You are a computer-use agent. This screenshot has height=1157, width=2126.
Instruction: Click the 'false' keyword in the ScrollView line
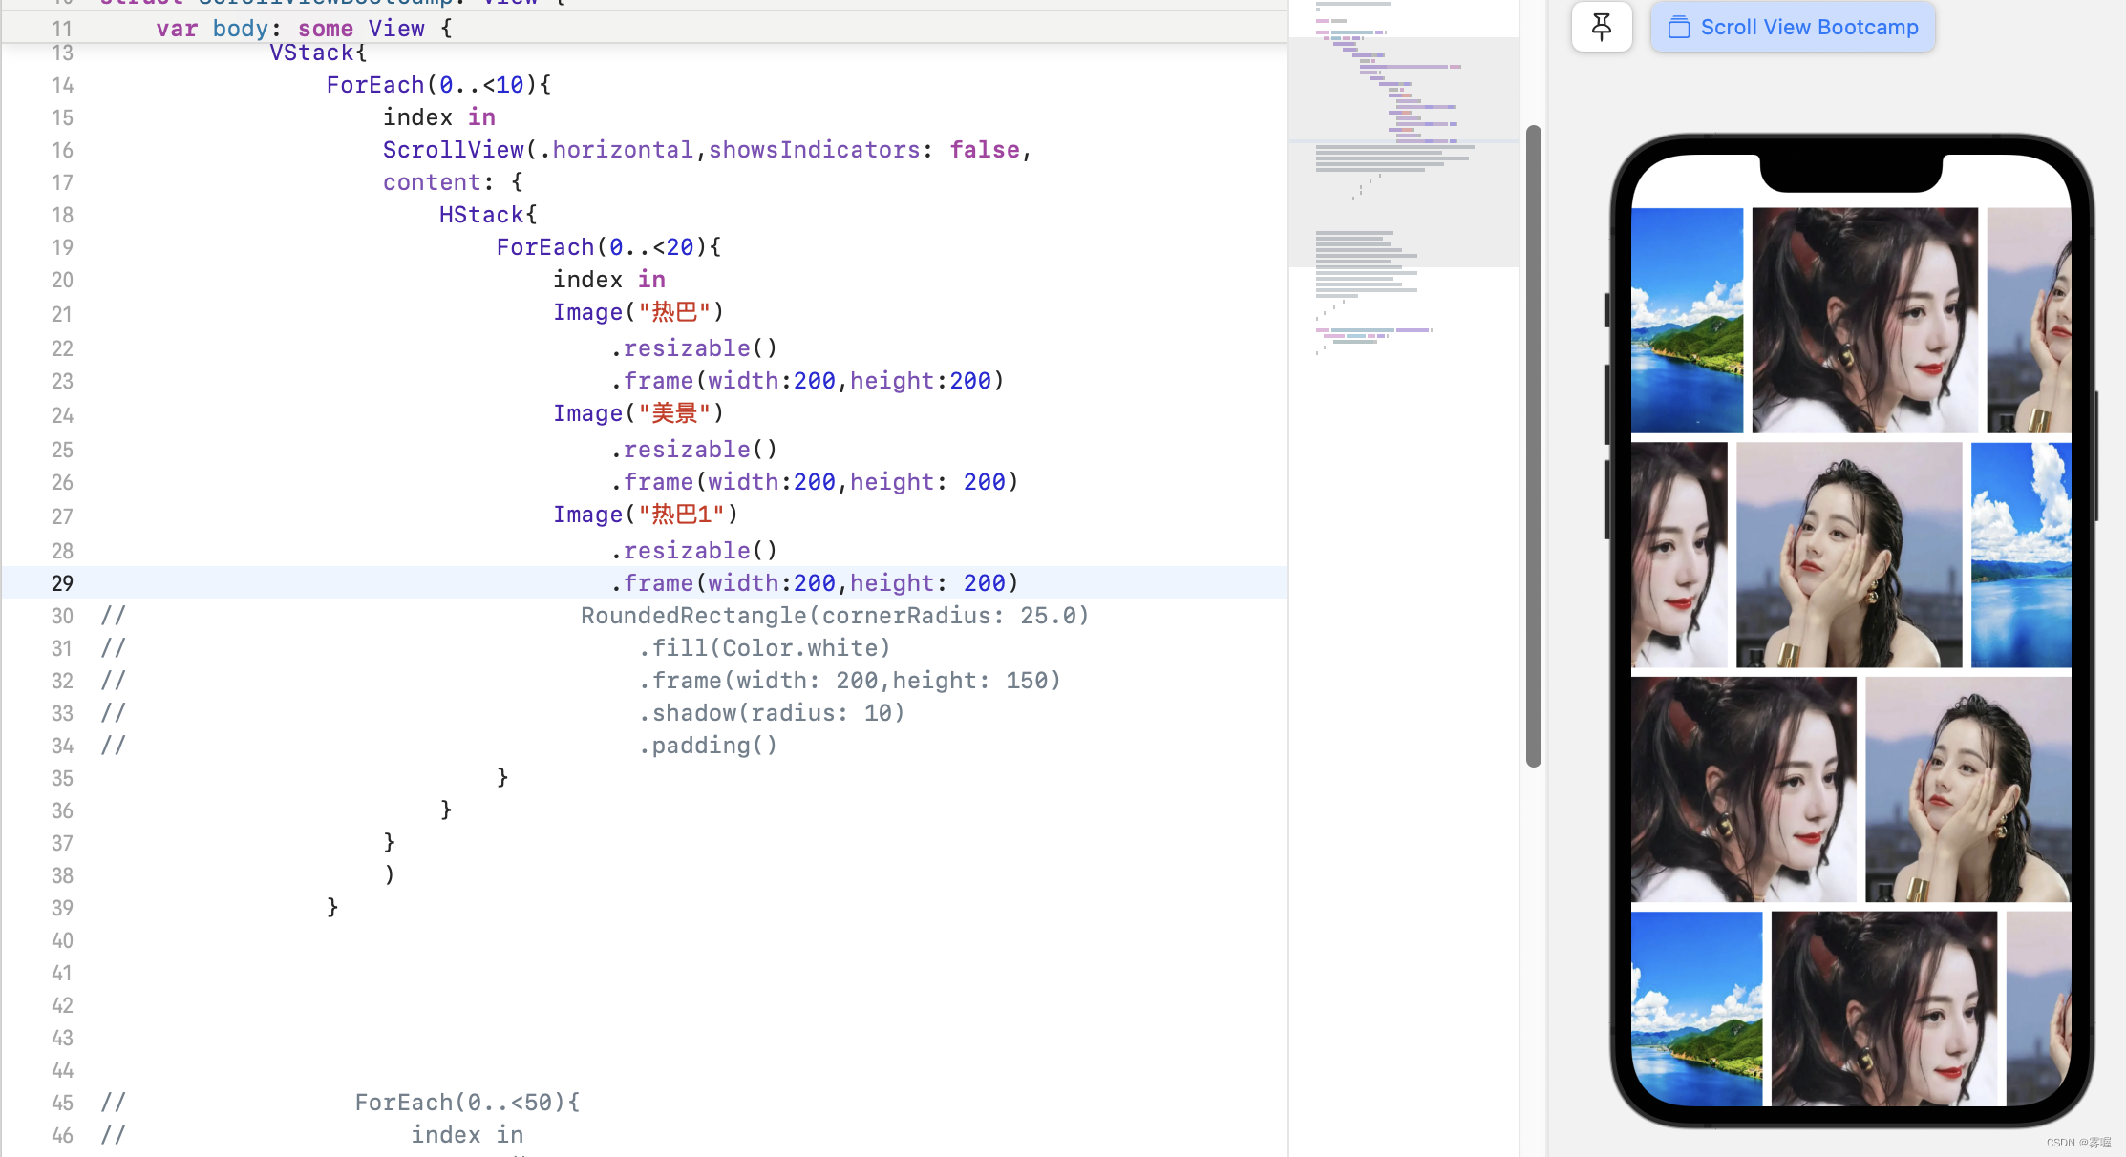984,150
